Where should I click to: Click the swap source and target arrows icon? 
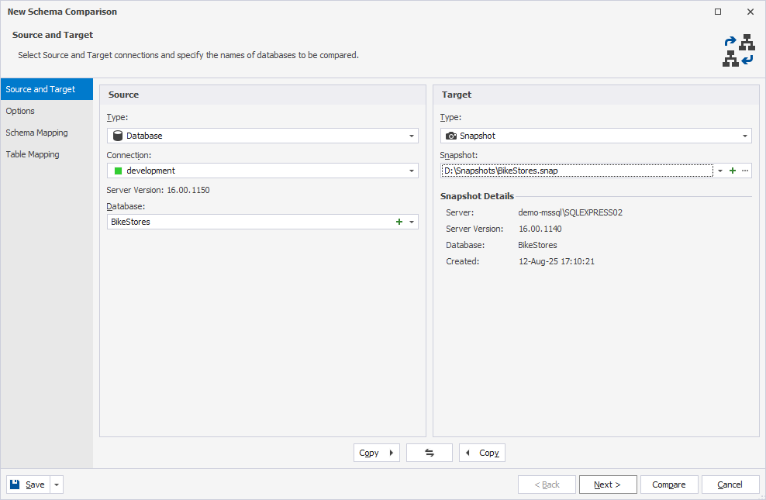coord(429,453)
